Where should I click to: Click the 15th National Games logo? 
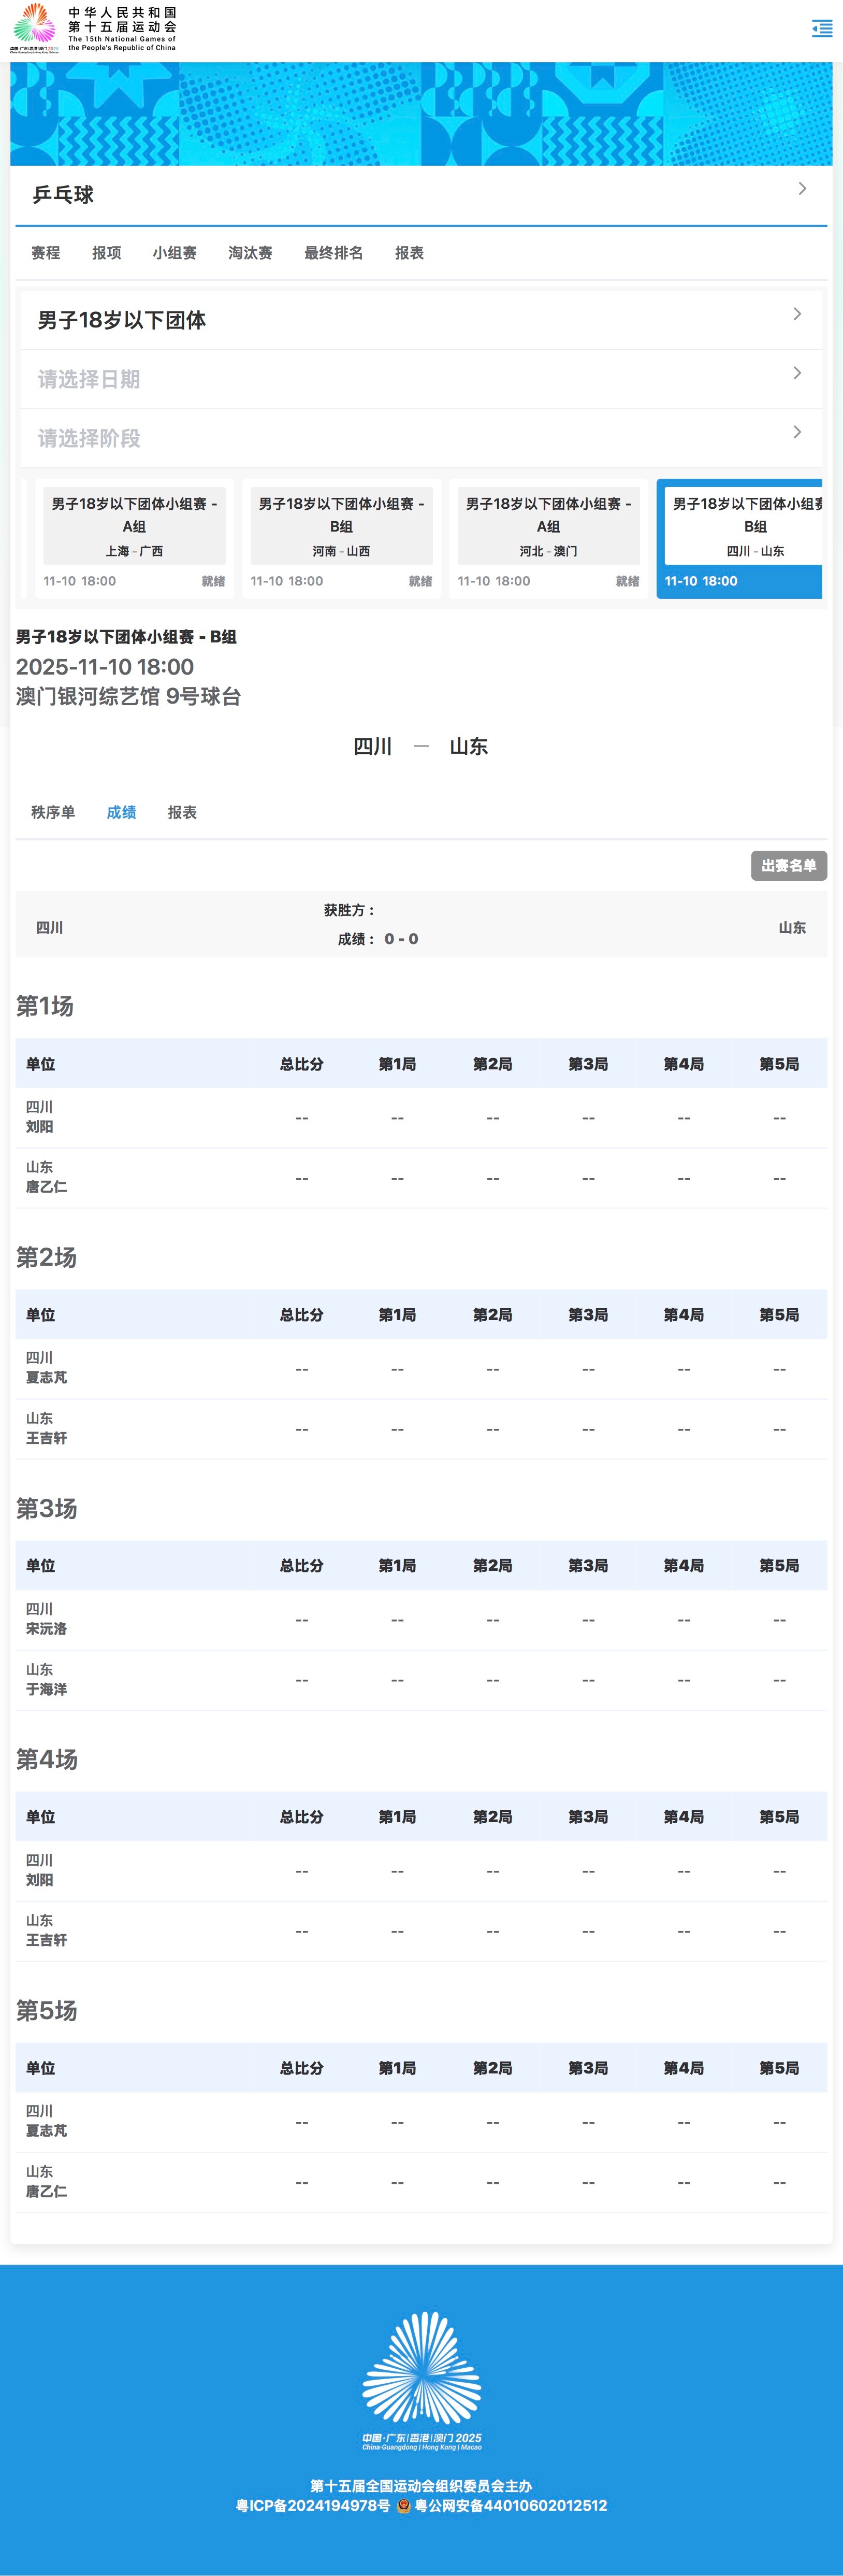click(x=93, y=28)
